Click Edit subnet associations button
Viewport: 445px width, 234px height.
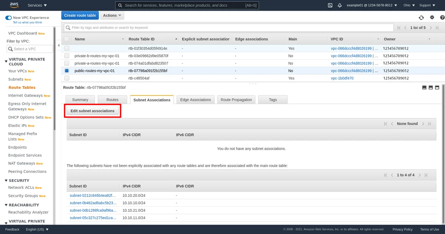(93, 111)
